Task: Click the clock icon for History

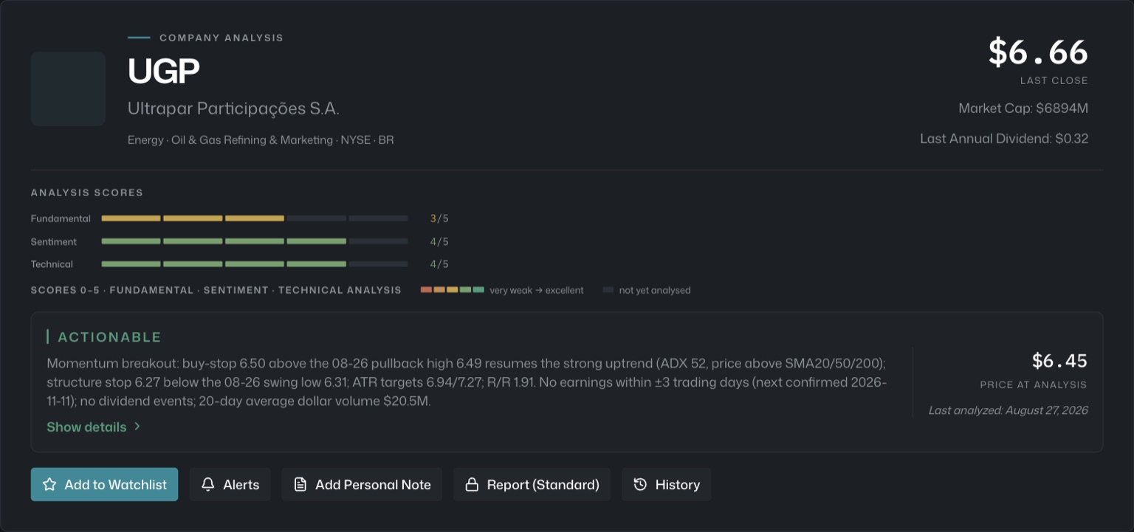Action: point(640,485)
